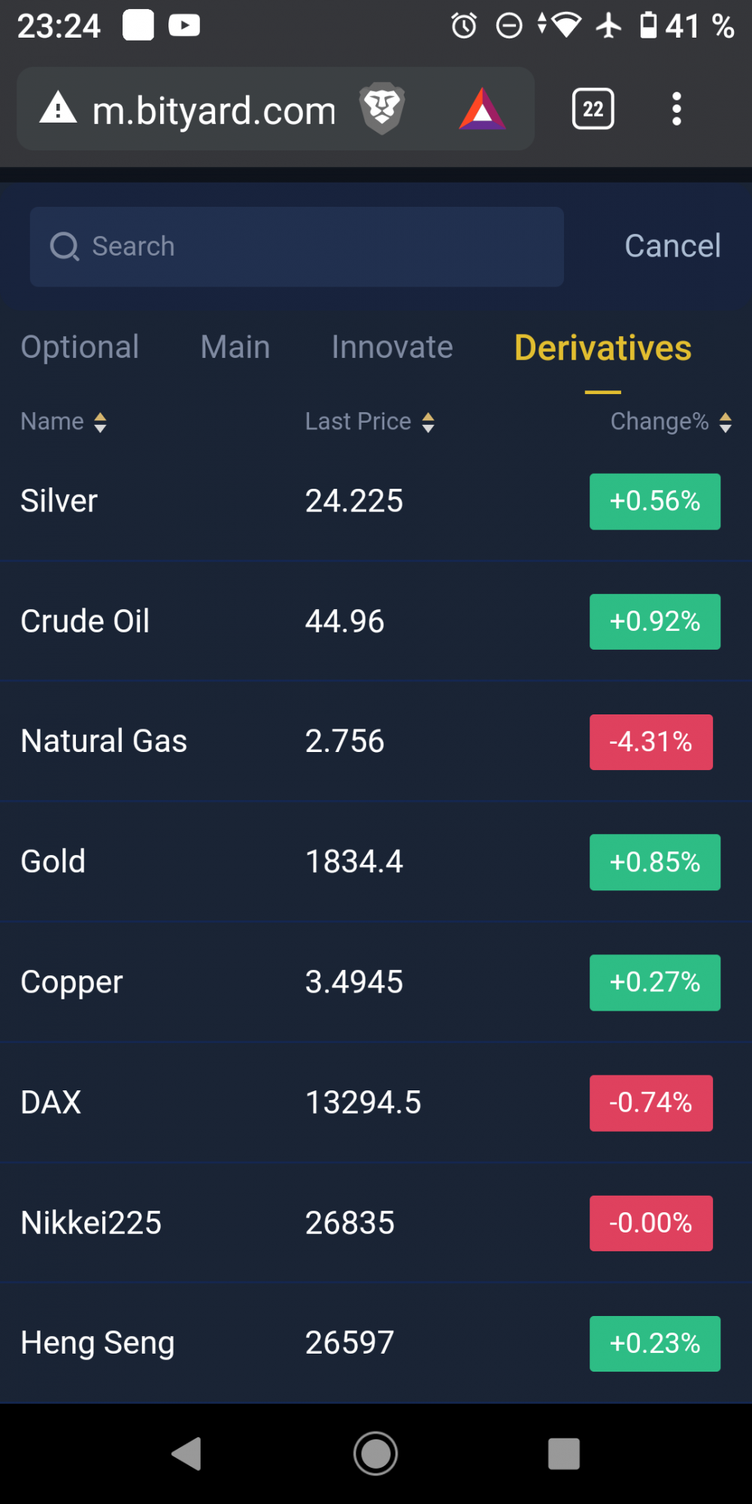The height and width of the screenshot is (1504, 752).
Task: Sort the list by Name arrows
Action: pyautogui.click(x=100, y=423)
